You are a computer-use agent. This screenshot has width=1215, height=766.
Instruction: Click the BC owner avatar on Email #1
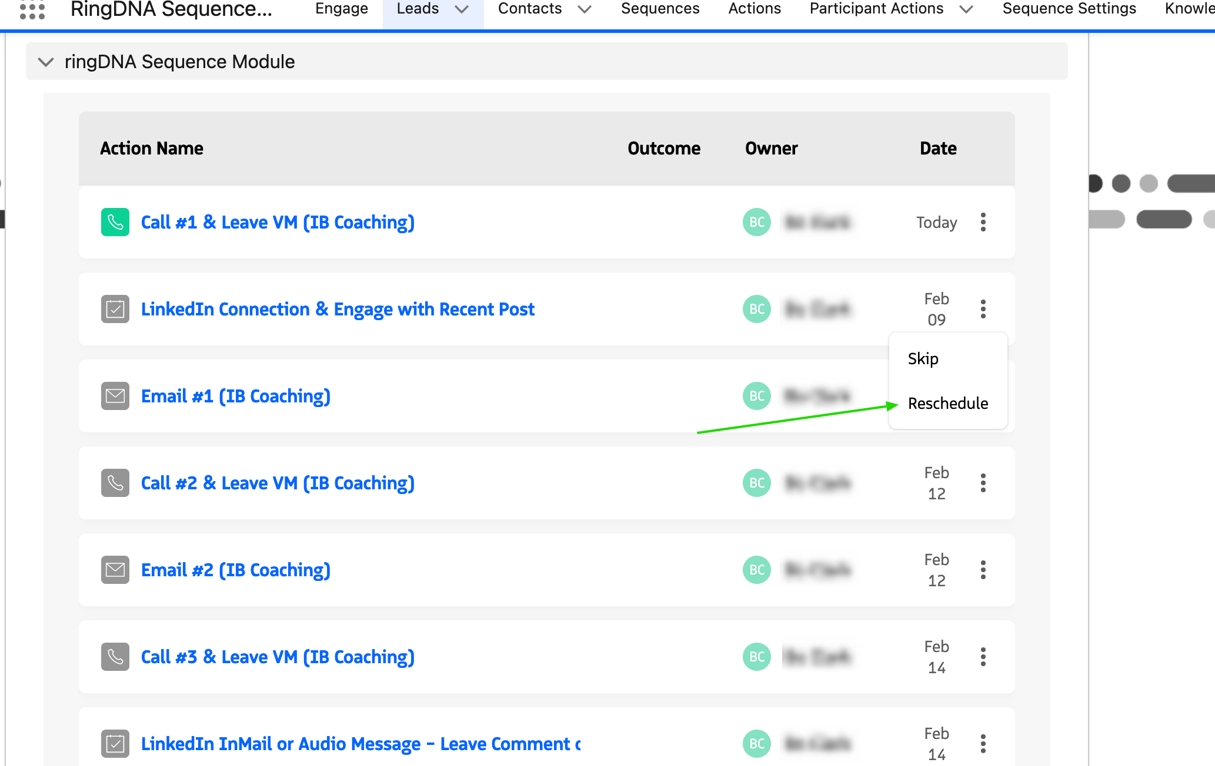pos(757,396)
